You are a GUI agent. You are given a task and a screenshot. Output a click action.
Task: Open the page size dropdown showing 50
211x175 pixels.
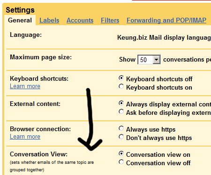149,60
